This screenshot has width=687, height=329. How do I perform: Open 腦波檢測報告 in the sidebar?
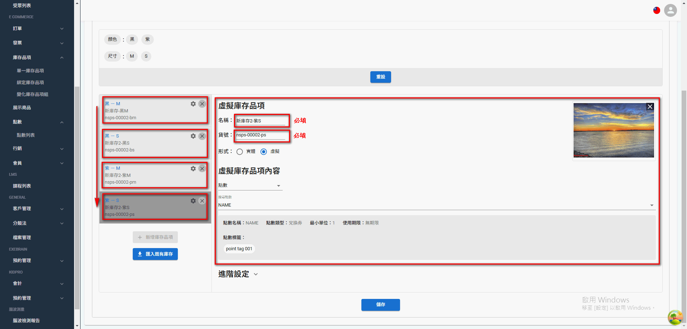(26, 321)
